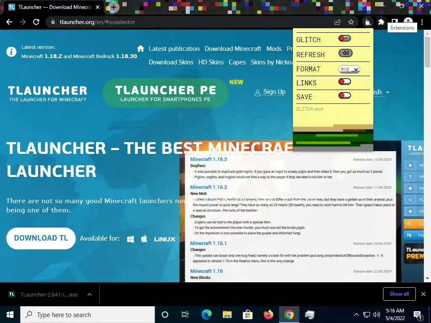
Task: Toggle the SAVE switch
Action: [x=345, y=95]
